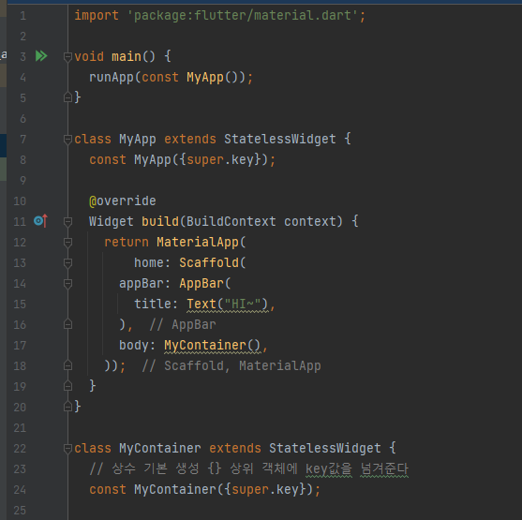Click the fold end marker on line 20
Image resolution: width=522 pixels, height=520 pixels.
pos(67,407)
